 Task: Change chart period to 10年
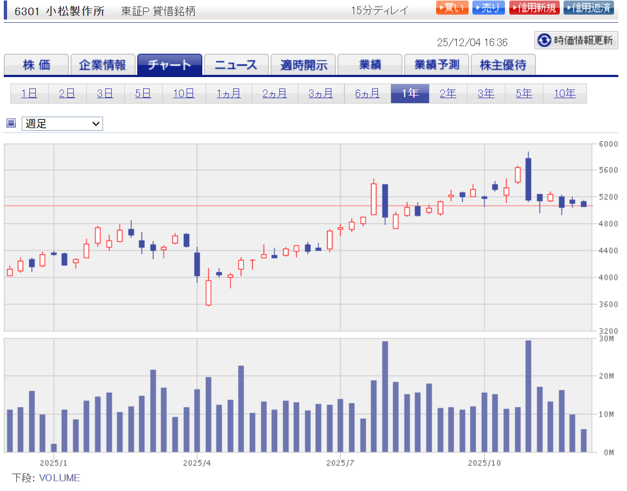[564, 94]
